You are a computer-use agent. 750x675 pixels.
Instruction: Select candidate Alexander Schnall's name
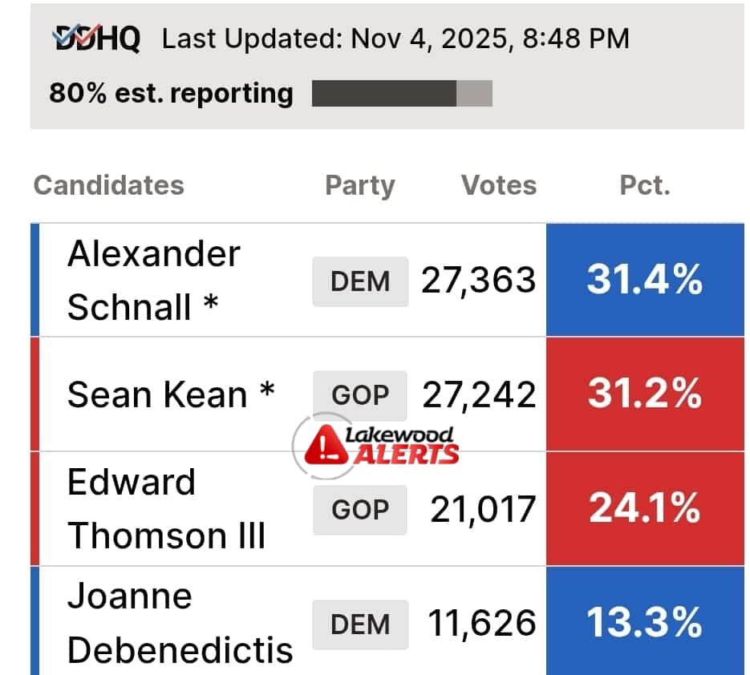pos(153,281)
